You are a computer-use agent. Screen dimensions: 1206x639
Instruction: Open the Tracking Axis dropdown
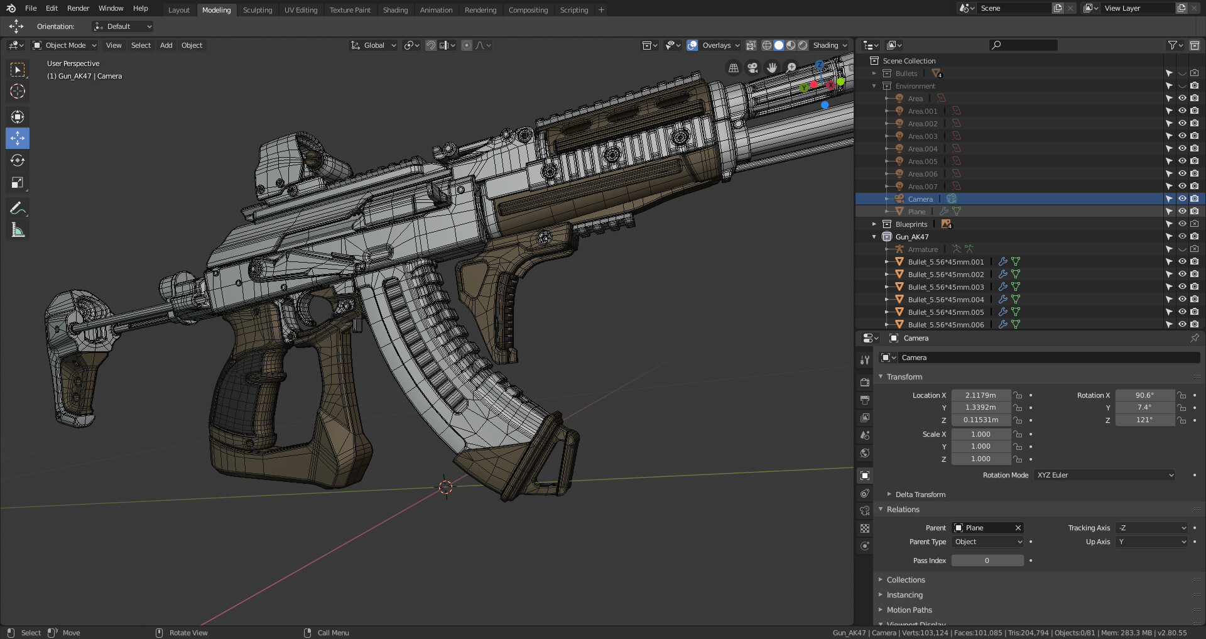pyautogui.click(x=1152, y=528)
